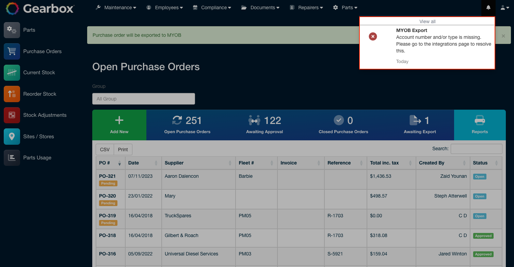
Task: Dismiss the MYOB export banner
Action: pos(503,35)
